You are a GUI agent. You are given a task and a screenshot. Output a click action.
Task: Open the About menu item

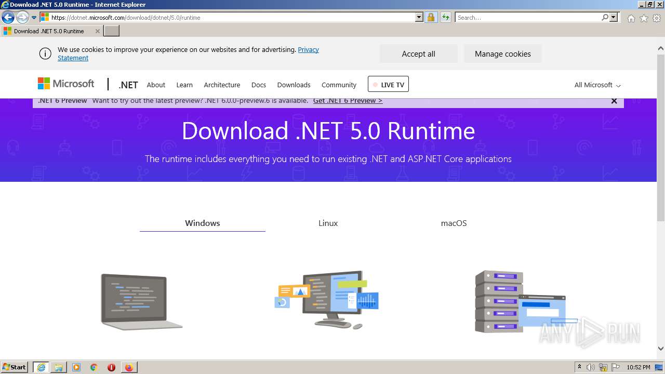point(156,85)
